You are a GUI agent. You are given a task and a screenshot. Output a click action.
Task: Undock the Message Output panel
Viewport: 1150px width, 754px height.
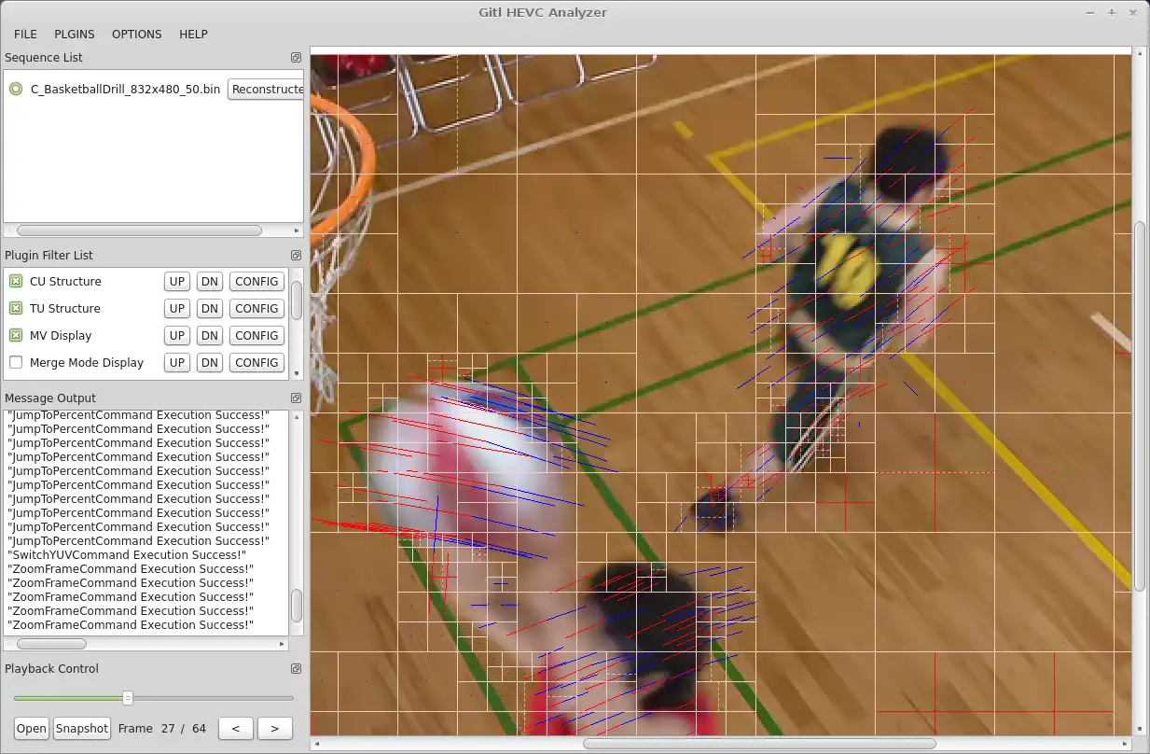[296, 398]
